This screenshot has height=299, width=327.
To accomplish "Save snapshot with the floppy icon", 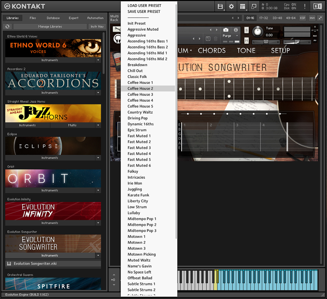I will tap(208, 39).
